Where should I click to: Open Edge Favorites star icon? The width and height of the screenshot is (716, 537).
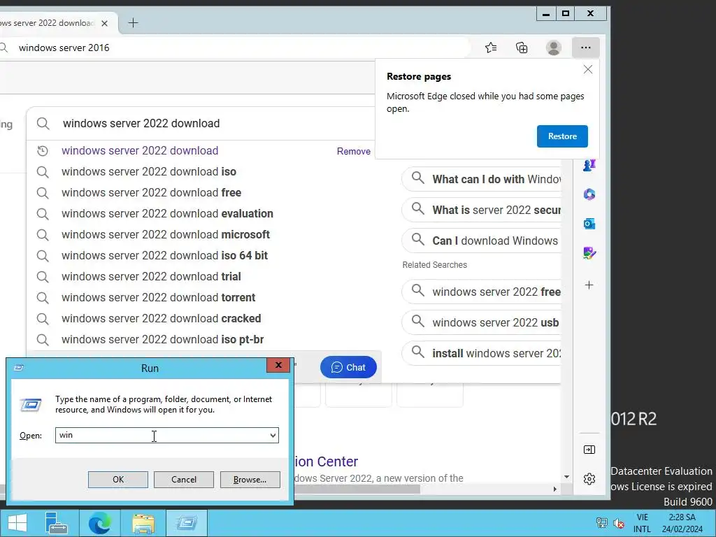tap(491, 48)
